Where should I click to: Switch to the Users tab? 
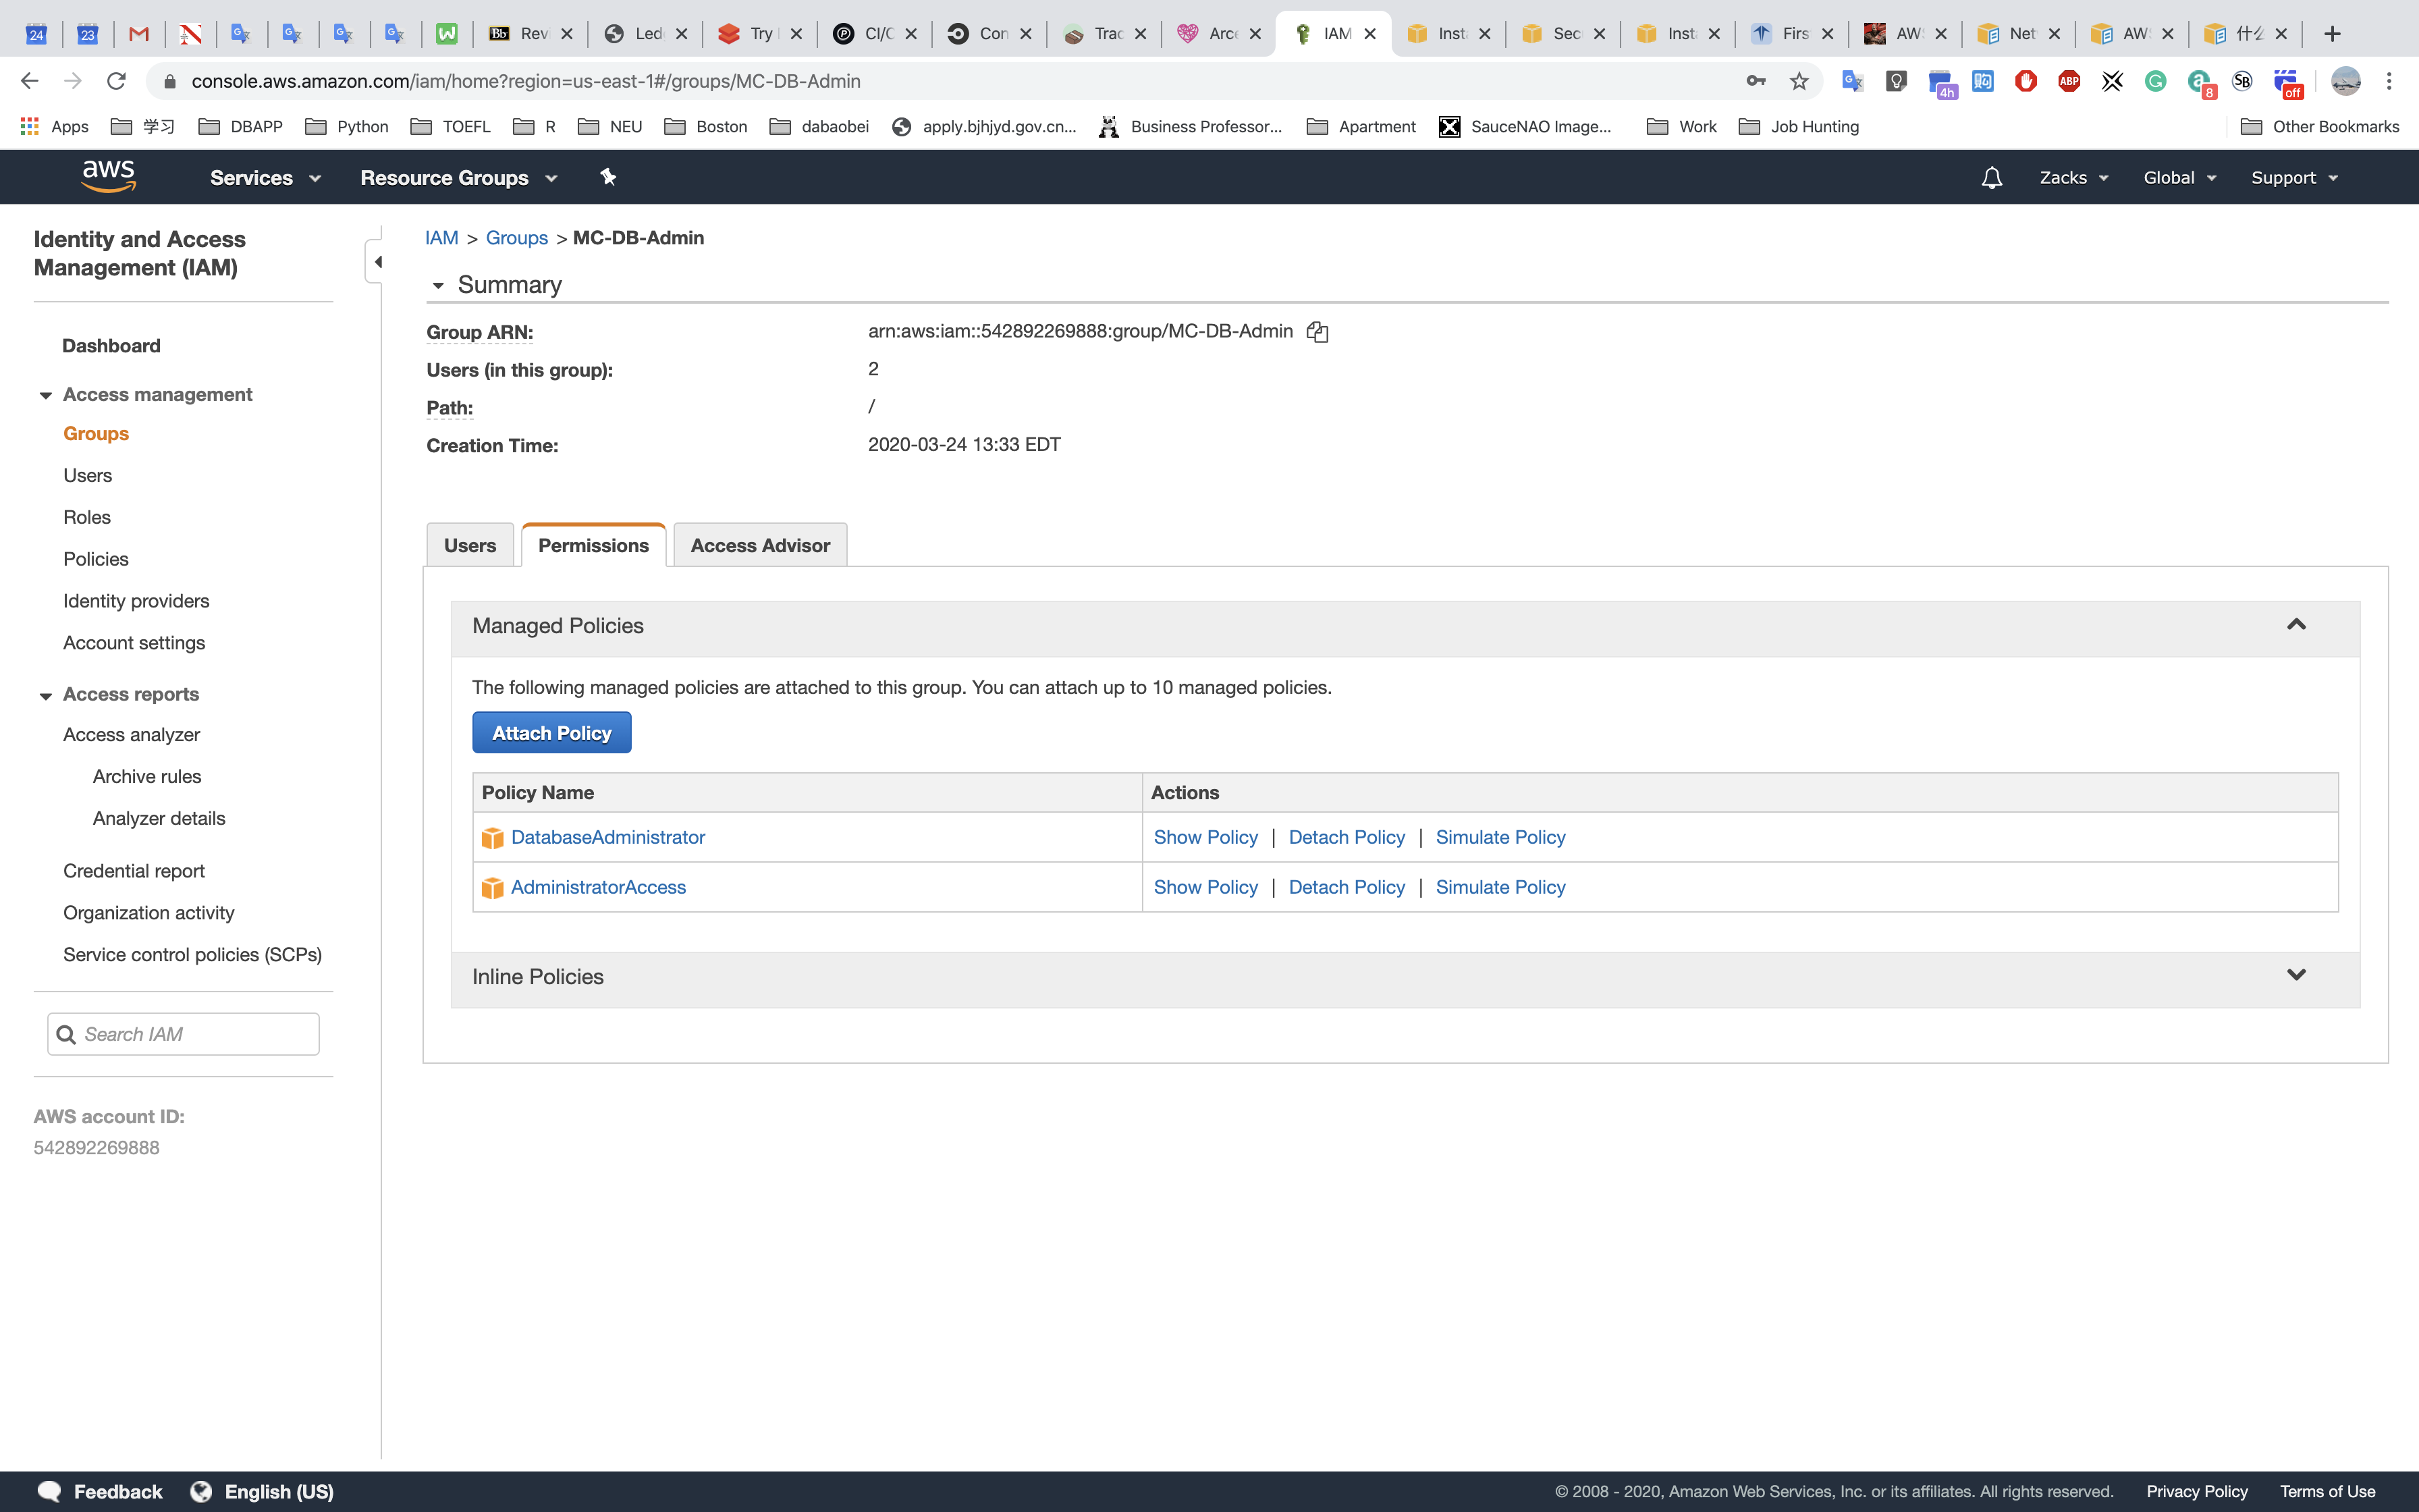470,545
